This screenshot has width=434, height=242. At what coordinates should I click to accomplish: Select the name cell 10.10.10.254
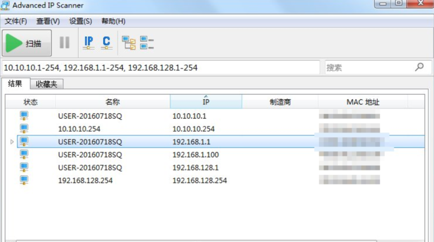tap(79, 129)
